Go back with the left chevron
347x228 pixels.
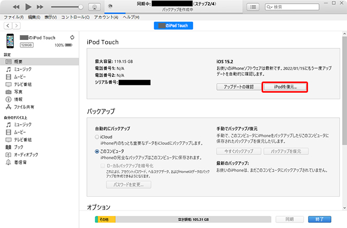click(8, 26)
